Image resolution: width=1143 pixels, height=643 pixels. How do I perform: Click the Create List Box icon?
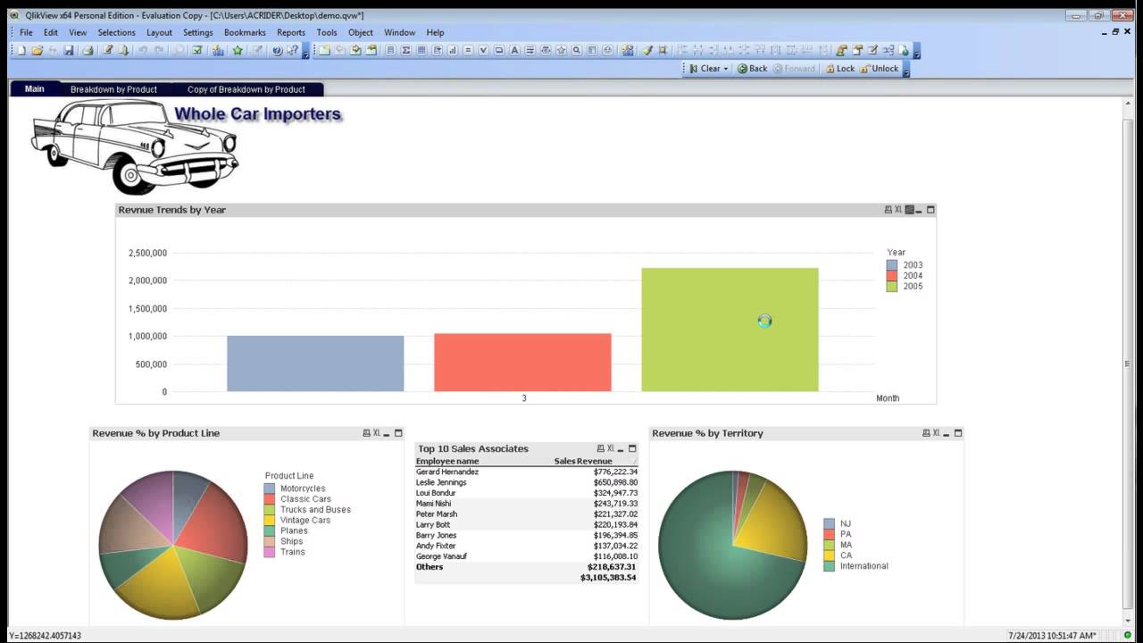(x=389, y=50)
